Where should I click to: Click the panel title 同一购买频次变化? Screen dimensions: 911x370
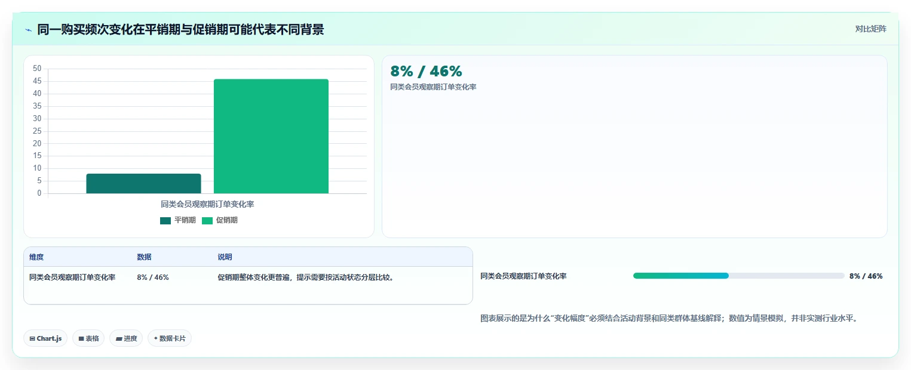point(180,29)
